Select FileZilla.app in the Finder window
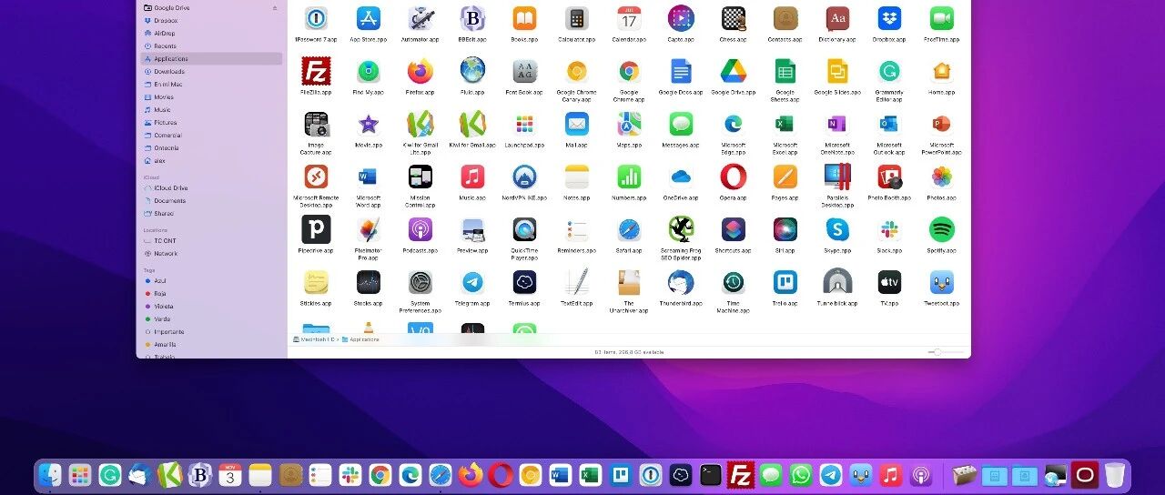 316,71
